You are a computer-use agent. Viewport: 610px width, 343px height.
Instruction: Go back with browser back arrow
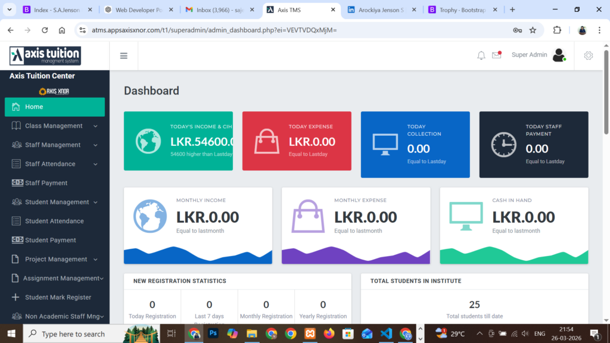click(11, 30)
